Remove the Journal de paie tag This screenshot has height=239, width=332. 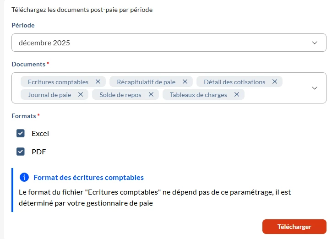coord(81,95)
